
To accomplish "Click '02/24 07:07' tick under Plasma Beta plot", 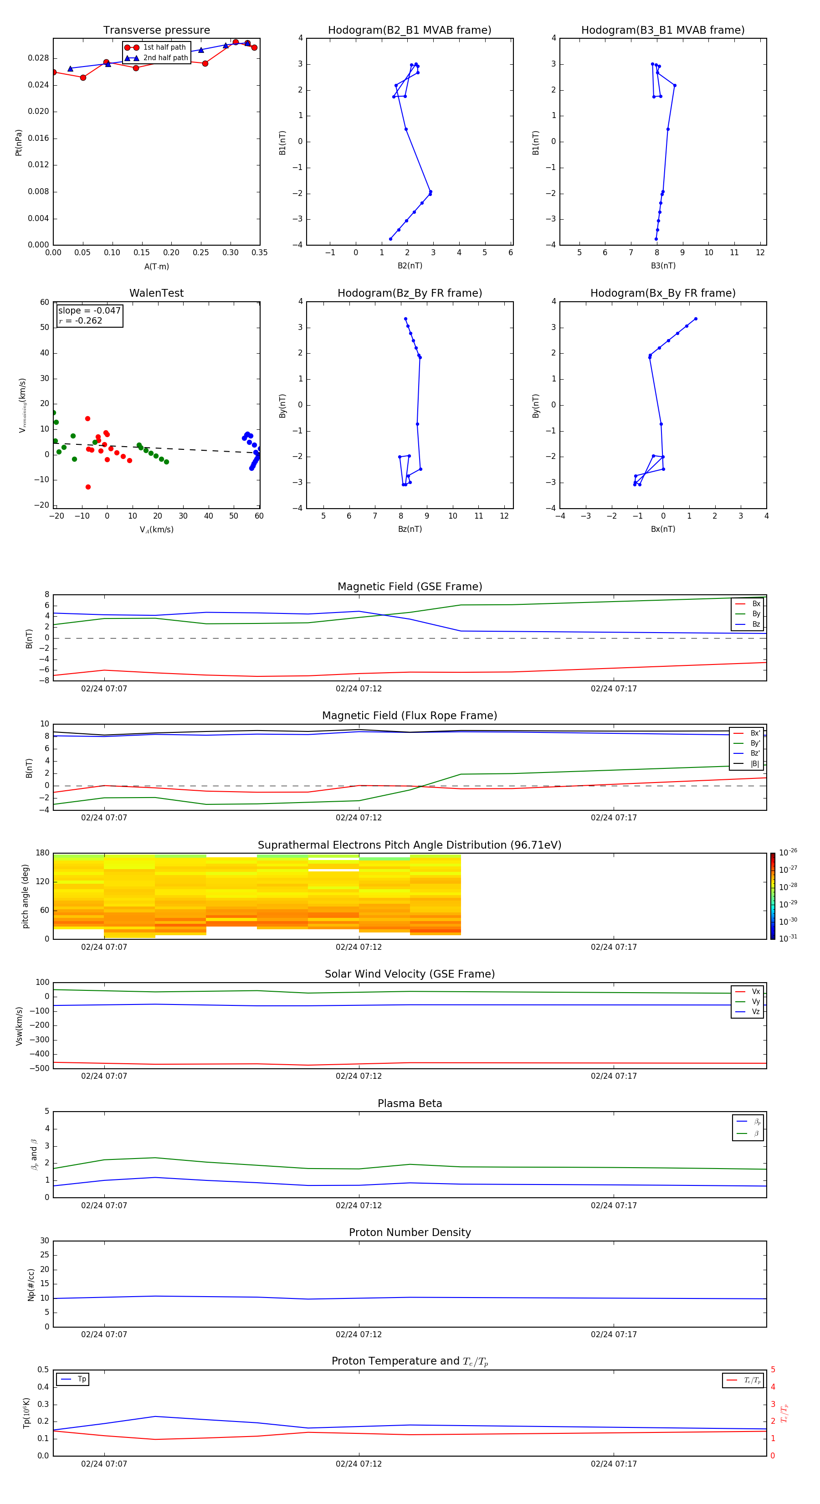I will pos(104,1205).
